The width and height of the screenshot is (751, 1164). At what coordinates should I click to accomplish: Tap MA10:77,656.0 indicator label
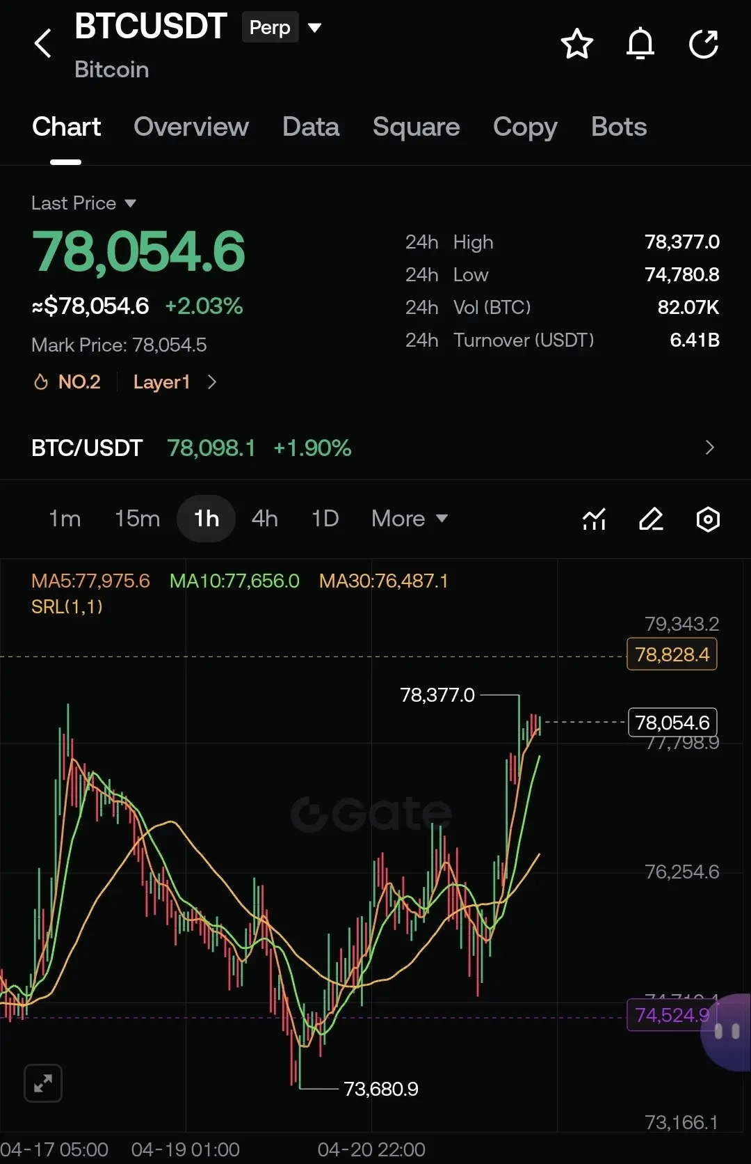tap(234, 581)
